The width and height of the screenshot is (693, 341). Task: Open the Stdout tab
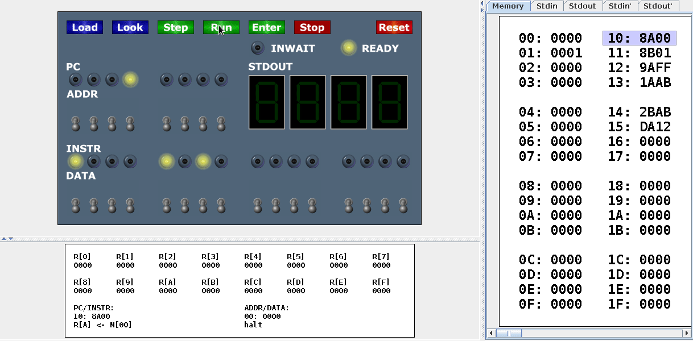click(x=583, y=6)
